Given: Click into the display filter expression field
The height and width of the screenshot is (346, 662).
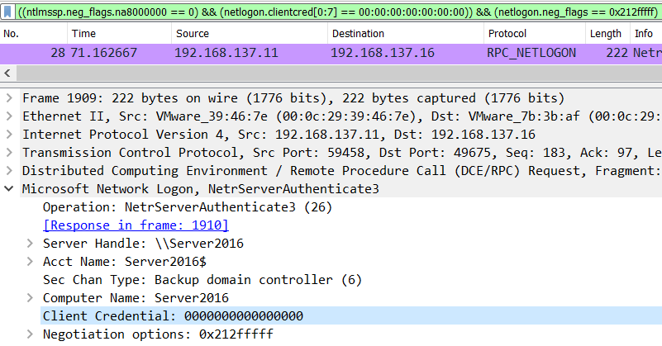Looking at the screenshot, I should click(338, 12).
